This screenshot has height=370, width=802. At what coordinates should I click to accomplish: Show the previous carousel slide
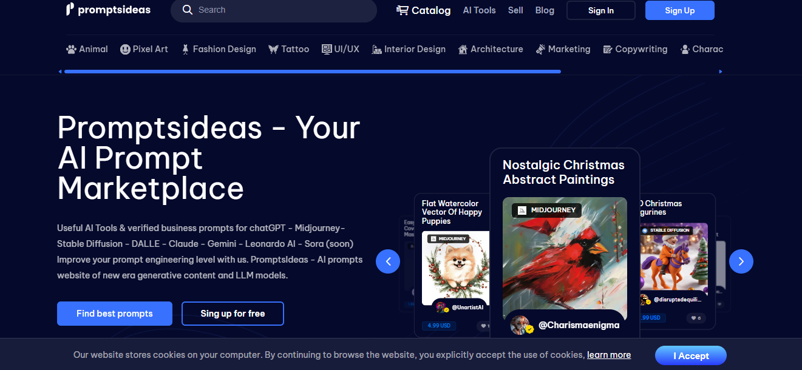click(x=388, y=261)
